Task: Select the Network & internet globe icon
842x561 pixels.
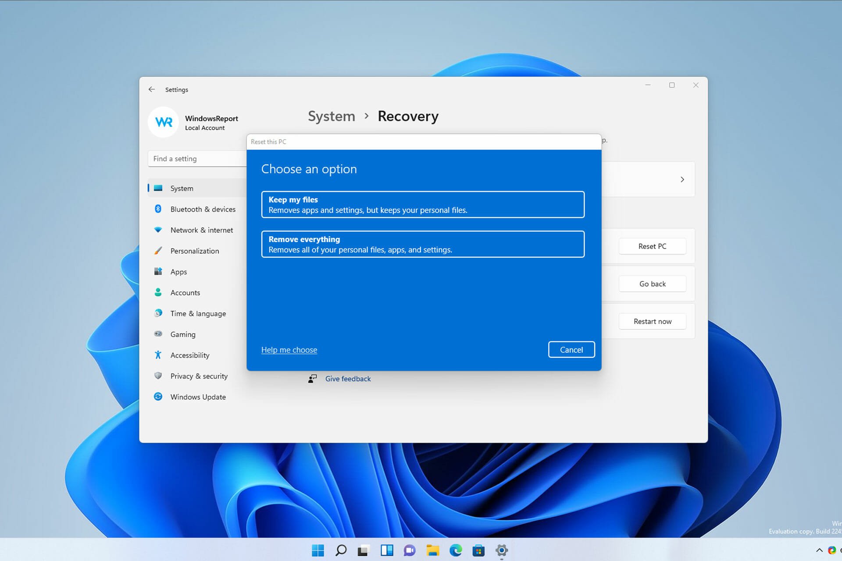Action: [158, 230]
